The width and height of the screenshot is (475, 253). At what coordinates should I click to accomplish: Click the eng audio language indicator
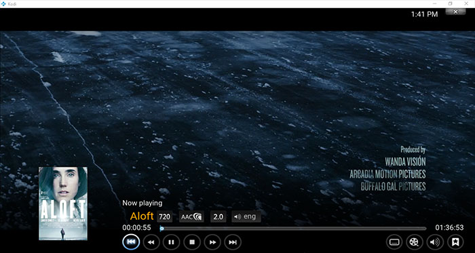[246, 216]
